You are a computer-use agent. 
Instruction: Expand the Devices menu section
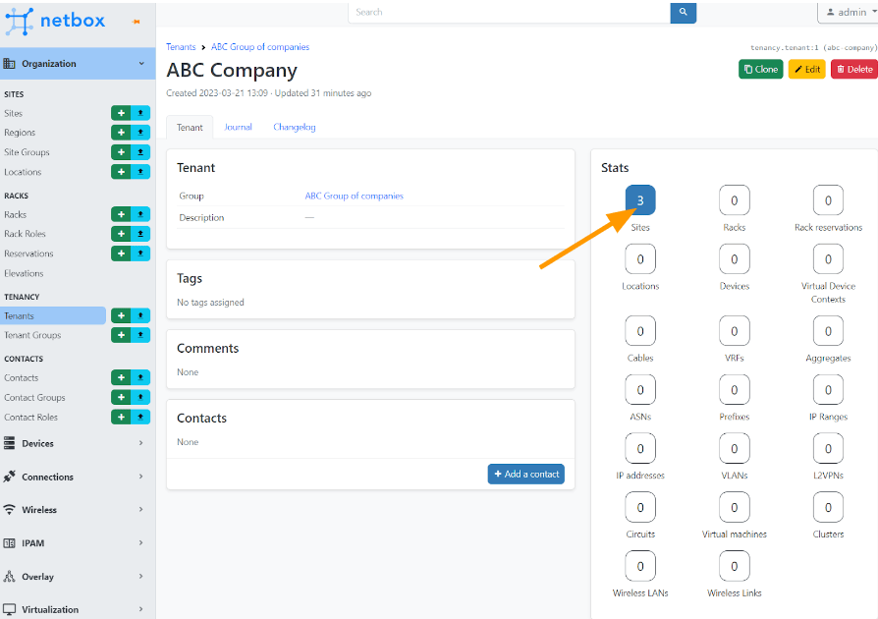(x=78, y=444)
